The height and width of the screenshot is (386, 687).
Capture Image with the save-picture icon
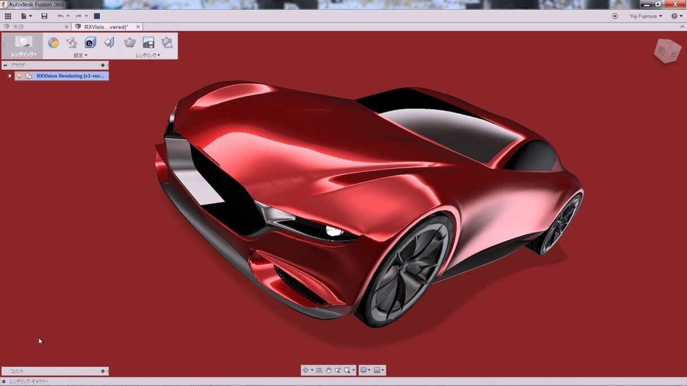click(x=149, y=43)
